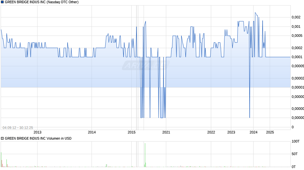Click the highest price peak in early 2024

click(255, 13)
